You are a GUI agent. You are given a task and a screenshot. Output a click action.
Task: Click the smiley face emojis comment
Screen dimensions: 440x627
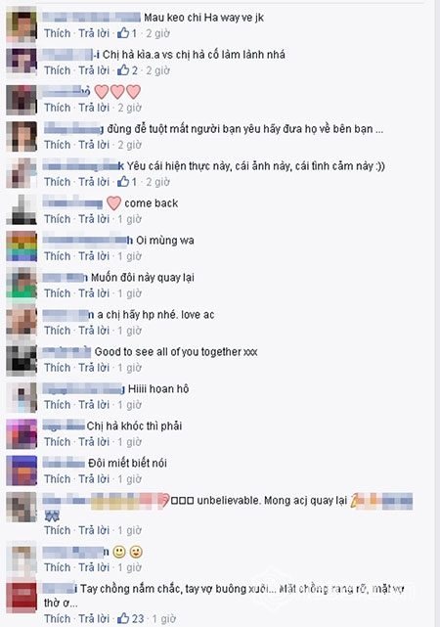click(x=128, y=552)
